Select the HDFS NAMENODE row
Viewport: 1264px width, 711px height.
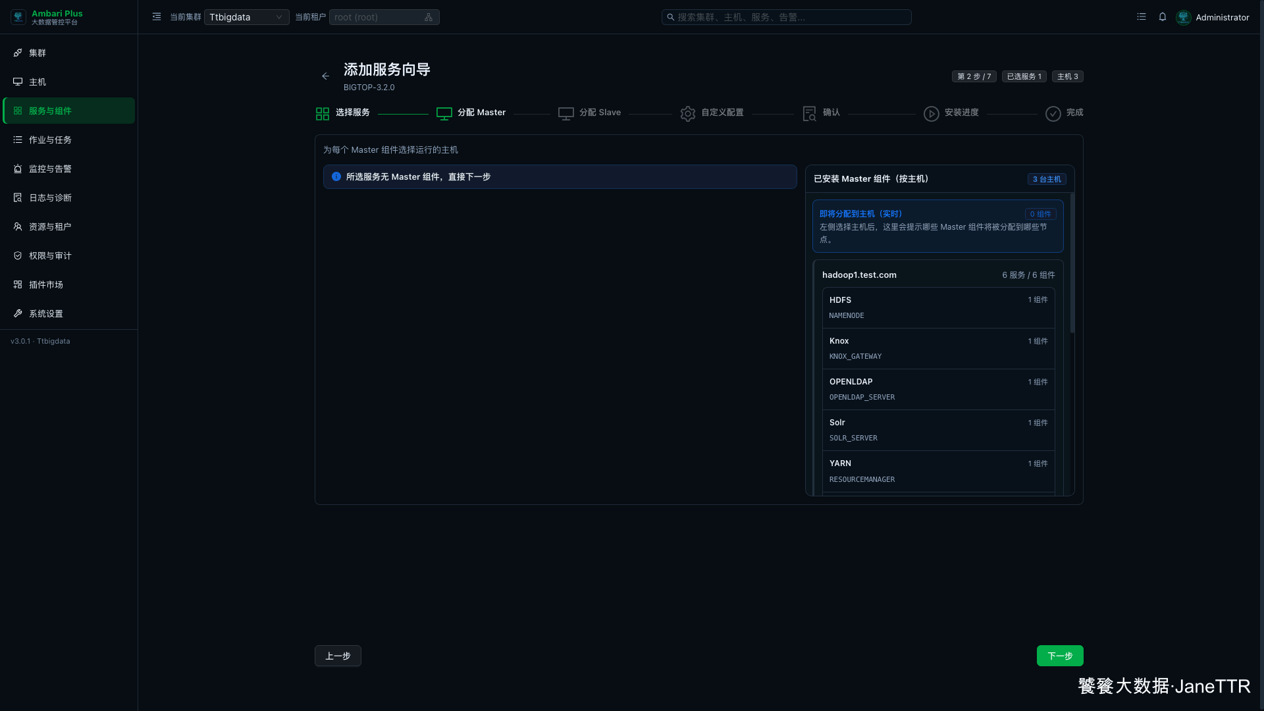(938, 307)
